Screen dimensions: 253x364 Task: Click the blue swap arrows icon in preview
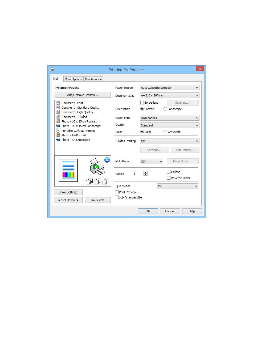tap(107, 160)
